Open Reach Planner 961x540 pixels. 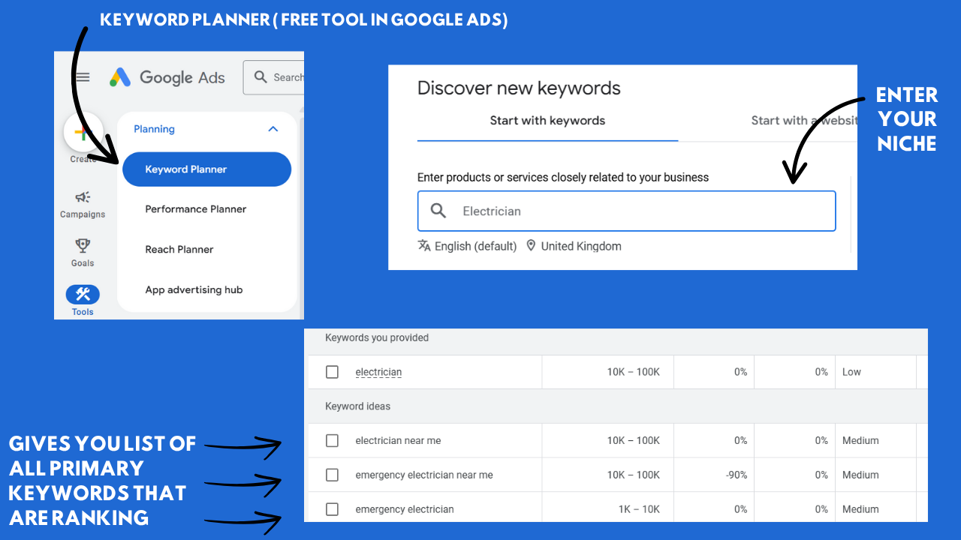[179, 250]
